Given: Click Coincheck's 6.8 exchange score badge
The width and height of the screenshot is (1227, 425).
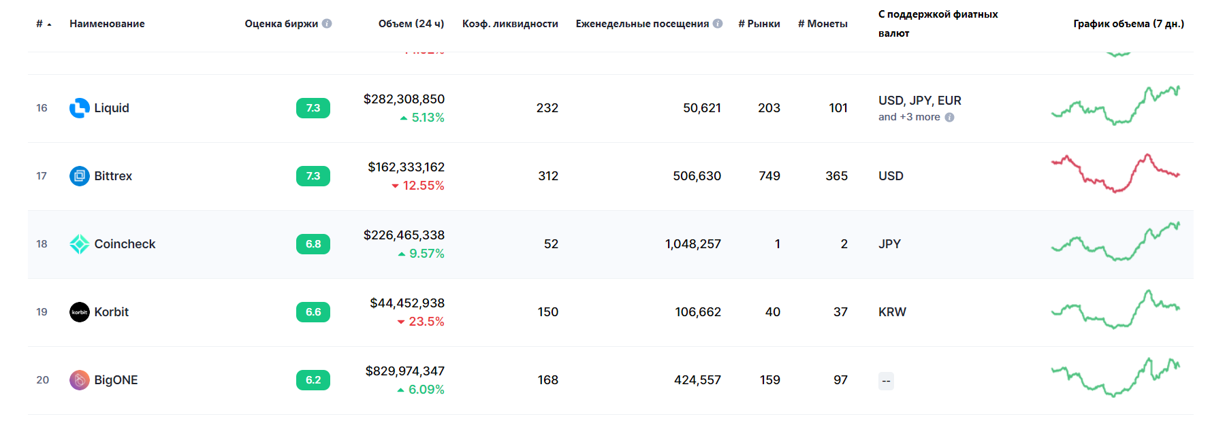Looking at the screenshot, I should click(x=313, y=244).
